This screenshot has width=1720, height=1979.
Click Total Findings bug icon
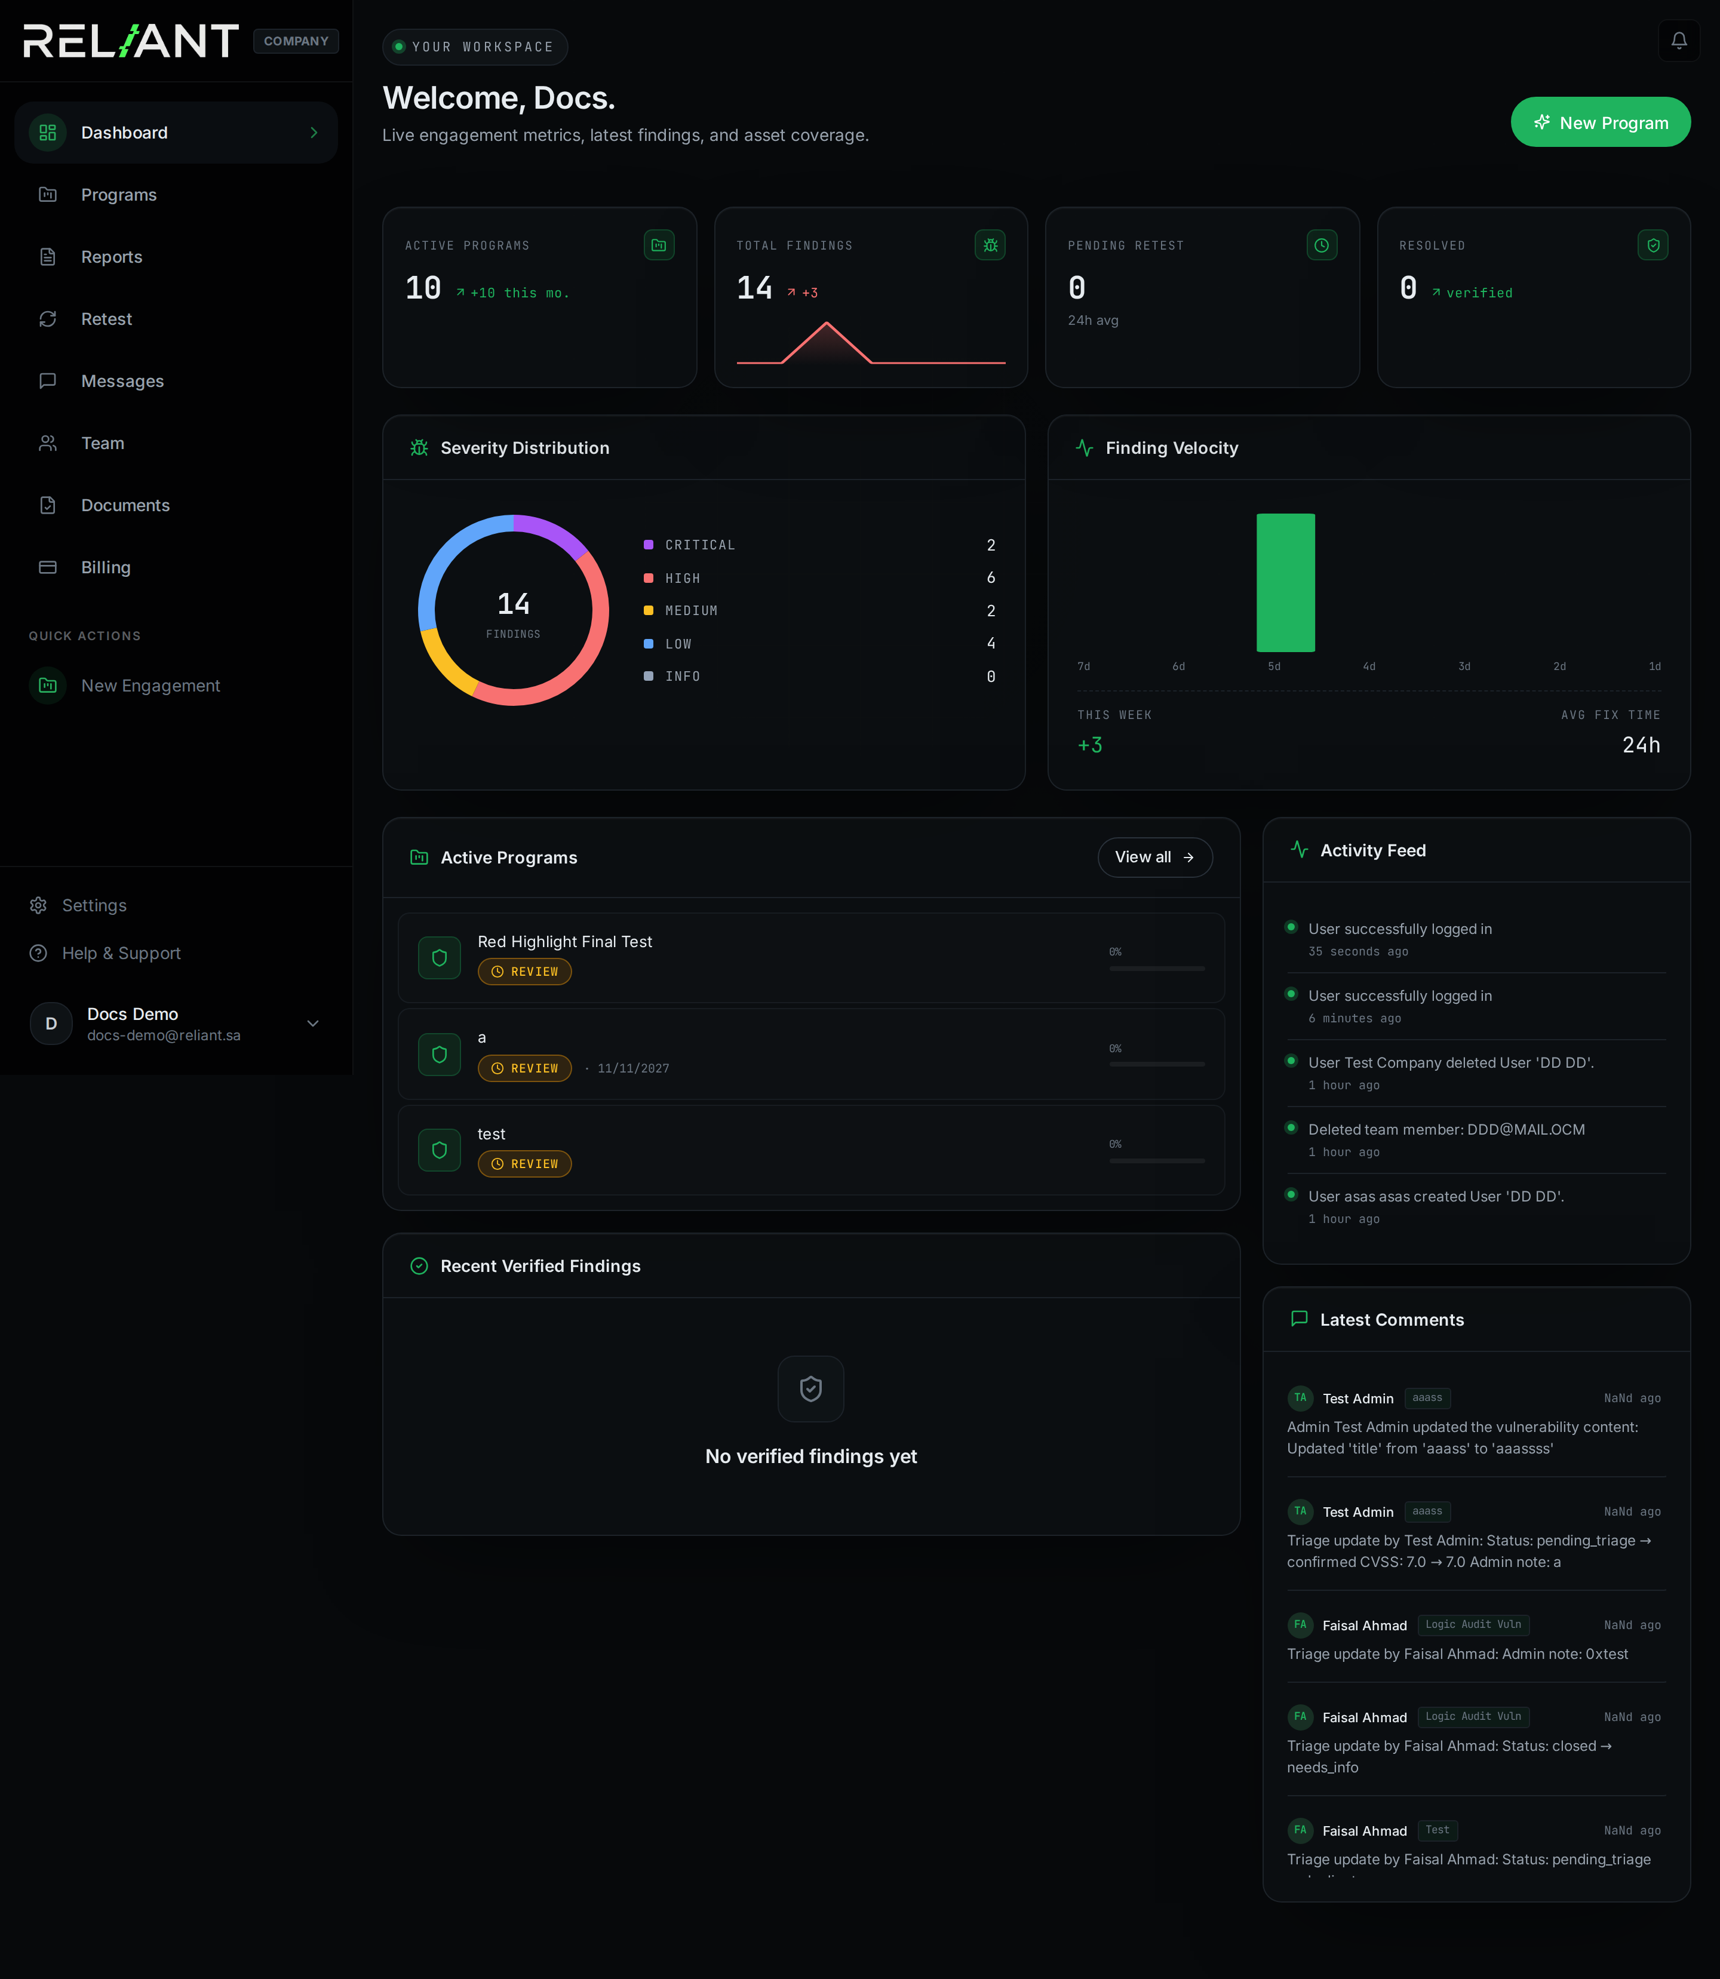[990, 245]
